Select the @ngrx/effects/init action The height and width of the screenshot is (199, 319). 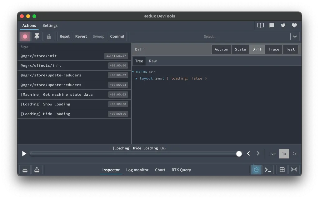[74, 66]
